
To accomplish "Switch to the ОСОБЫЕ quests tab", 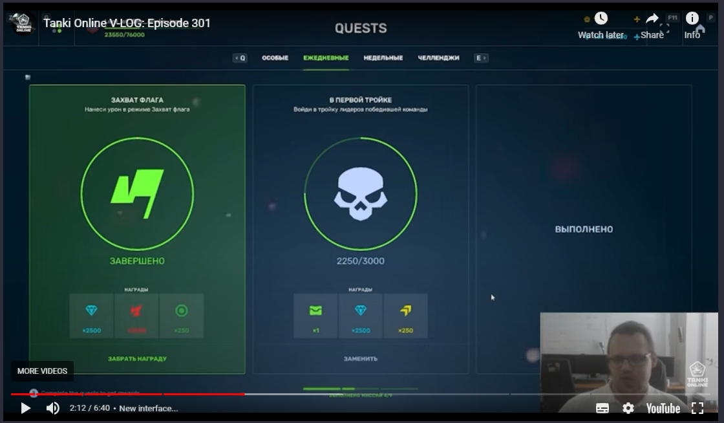I will point(275,58).
